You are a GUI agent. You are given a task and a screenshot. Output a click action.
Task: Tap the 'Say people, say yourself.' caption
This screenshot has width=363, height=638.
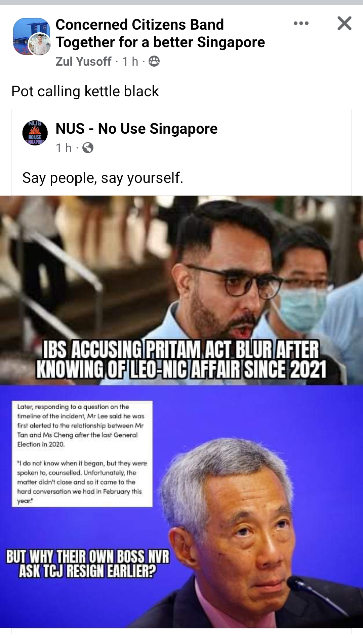103,178
